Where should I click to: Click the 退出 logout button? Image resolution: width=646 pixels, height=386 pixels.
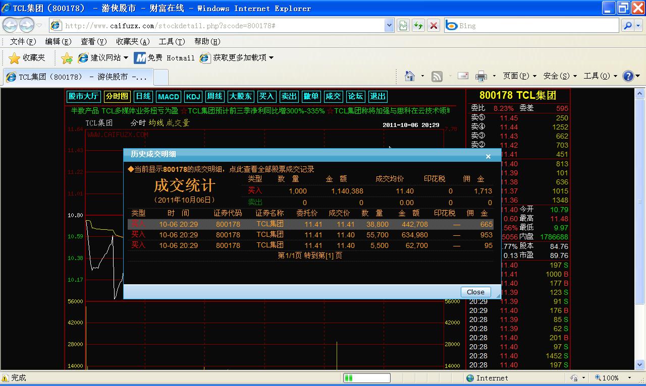click(378, 96)
